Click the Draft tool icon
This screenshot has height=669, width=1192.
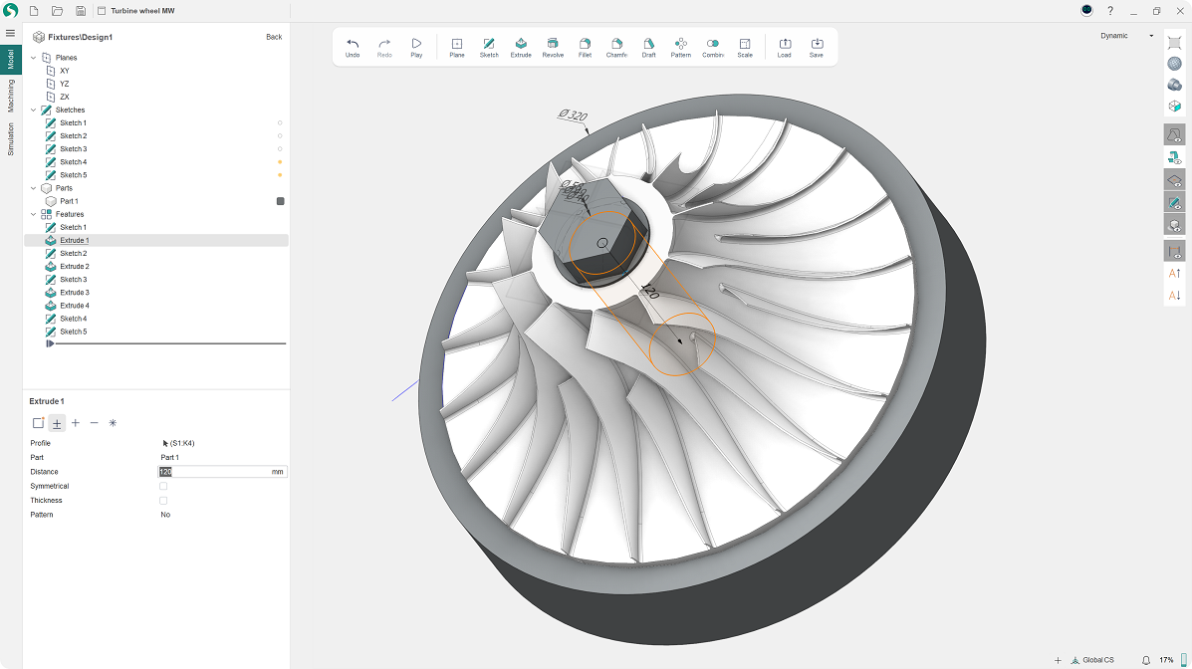tap(648, 48)
